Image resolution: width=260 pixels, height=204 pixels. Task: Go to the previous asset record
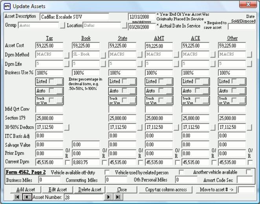point(27,197)
